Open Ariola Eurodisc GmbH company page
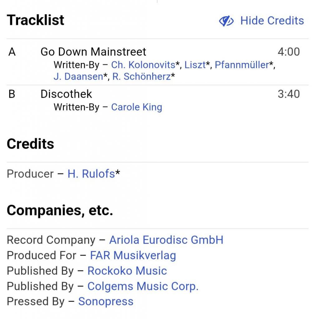 click(166, 240)
